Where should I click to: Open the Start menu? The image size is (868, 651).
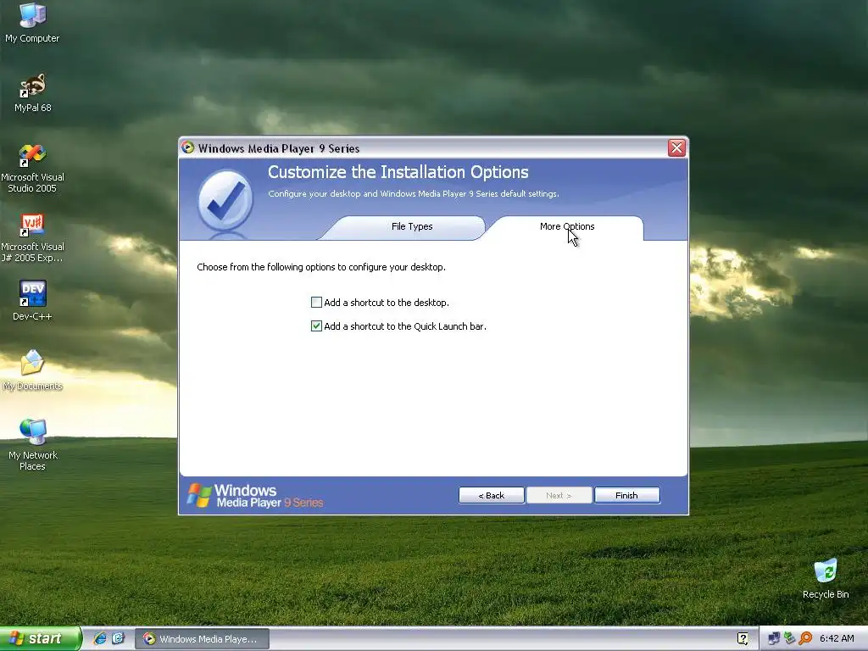click(40, 638)
